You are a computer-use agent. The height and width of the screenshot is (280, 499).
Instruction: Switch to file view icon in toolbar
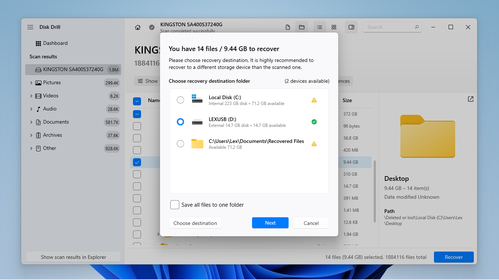(x=288, y=27)
